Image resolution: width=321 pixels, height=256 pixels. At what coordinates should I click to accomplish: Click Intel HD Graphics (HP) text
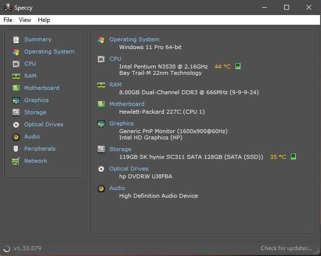coord(151,137)
